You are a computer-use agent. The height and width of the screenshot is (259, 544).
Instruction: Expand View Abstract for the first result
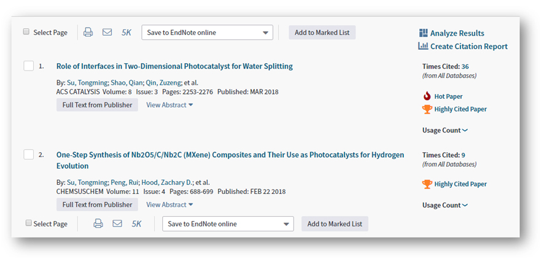(x=169, y=105)
